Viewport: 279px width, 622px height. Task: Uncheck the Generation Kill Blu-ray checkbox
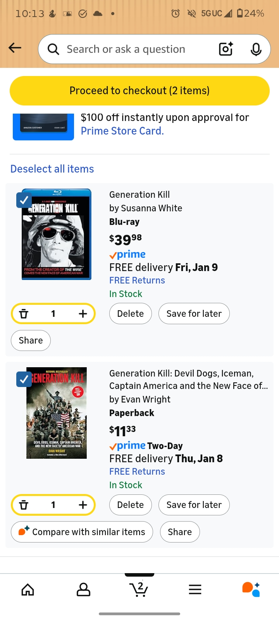pos(24,200)
